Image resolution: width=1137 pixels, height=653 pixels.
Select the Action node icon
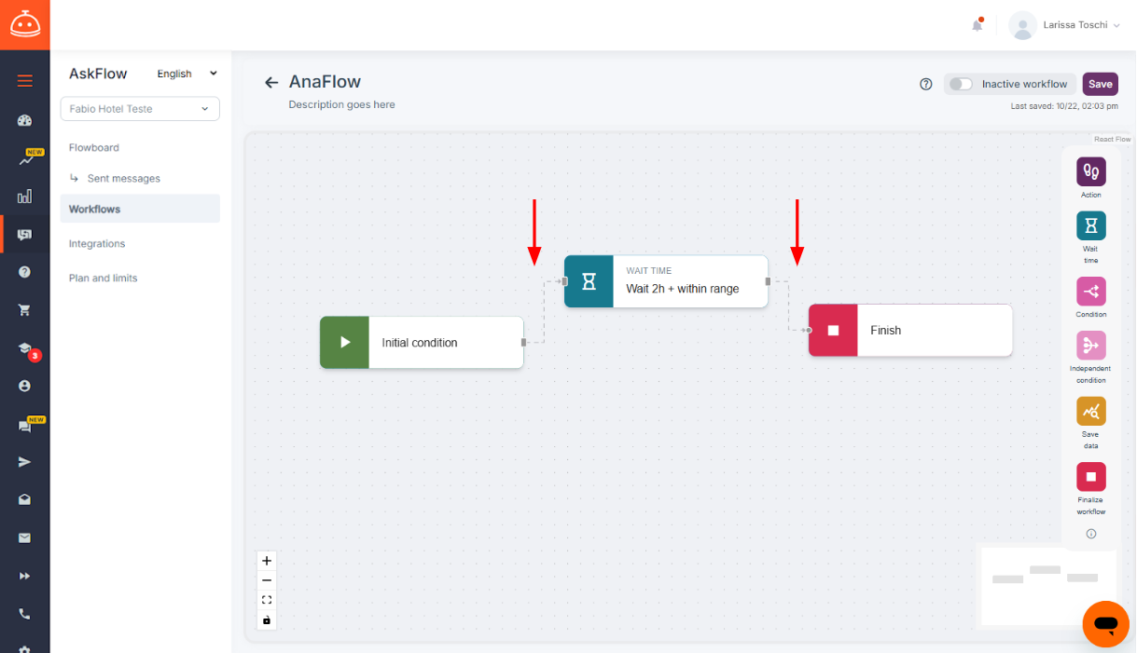(x=1090, y=171)
